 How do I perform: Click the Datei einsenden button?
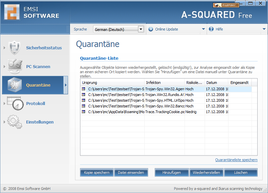click(131, 173)
